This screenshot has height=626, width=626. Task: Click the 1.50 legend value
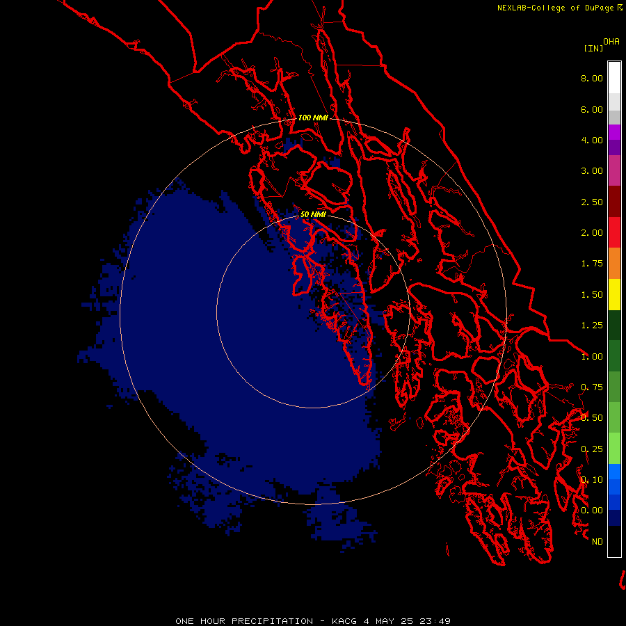(x=592, y=295)
